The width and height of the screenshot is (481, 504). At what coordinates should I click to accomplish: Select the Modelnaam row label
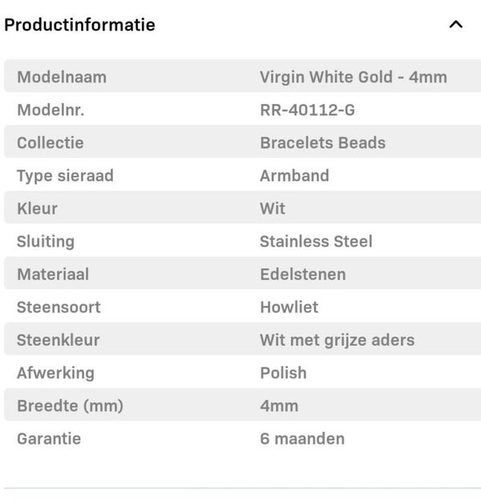[62, 77]
